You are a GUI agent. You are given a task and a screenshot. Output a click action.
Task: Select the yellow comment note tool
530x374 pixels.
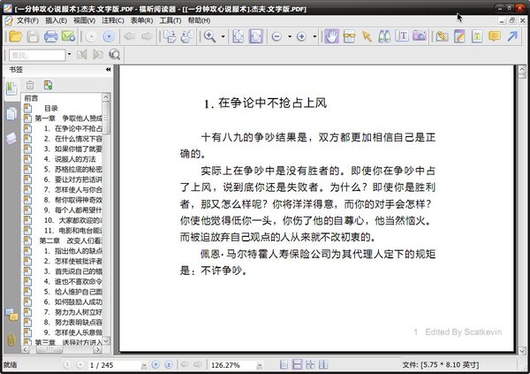495,36
